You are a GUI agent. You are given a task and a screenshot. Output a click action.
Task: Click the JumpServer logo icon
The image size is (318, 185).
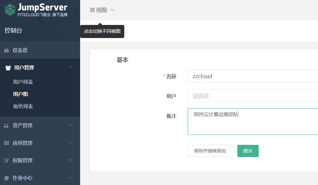tap(10, 10)
